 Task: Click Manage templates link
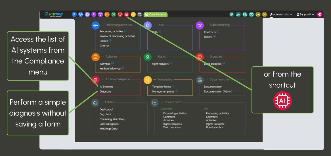pos(163,91)
